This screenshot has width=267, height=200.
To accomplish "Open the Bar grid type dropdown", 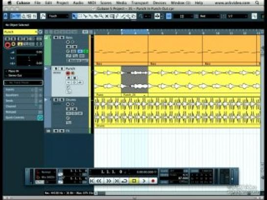I will click(209, 16).
